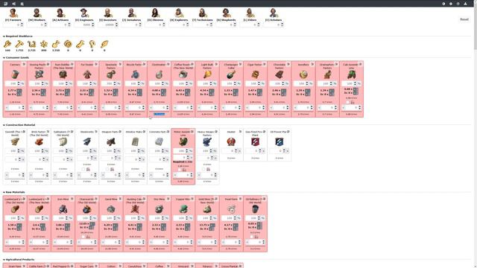
Task: Increase the Farmers population stepper
Action: coord(22,24)
